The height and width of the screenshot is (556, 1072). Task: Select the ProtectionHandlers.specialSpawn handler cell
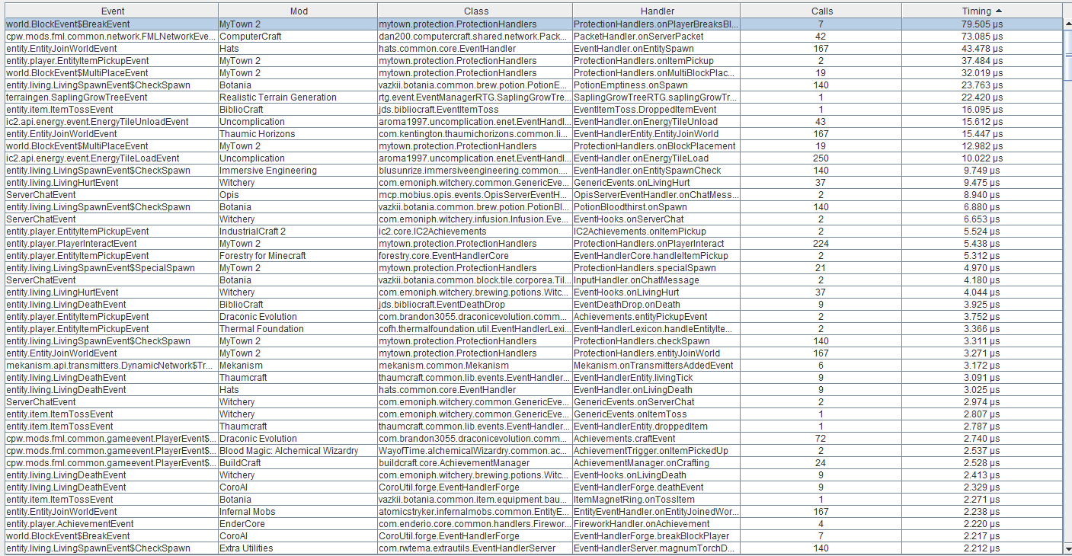tap(656, 268)
